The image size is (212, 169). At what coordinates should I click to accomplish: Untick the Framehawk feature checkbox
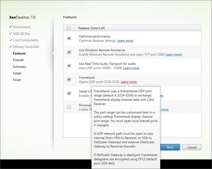pos(69,79)
